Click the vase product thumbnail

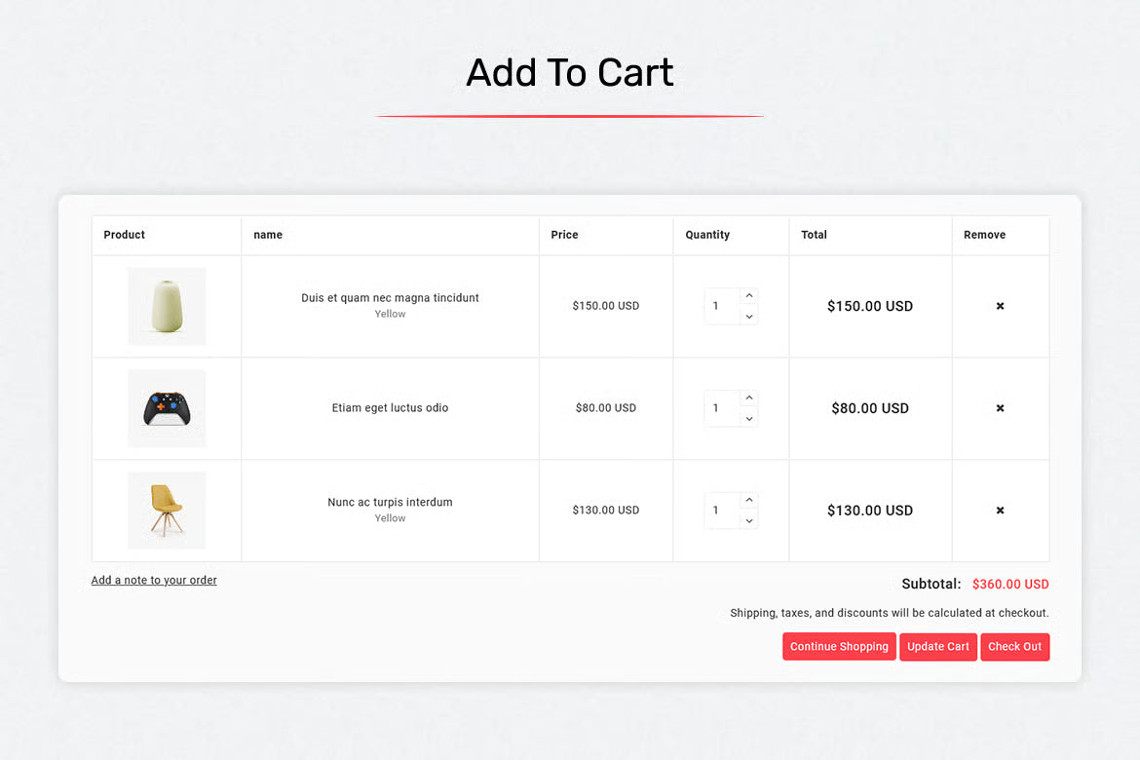coord(166,306)
